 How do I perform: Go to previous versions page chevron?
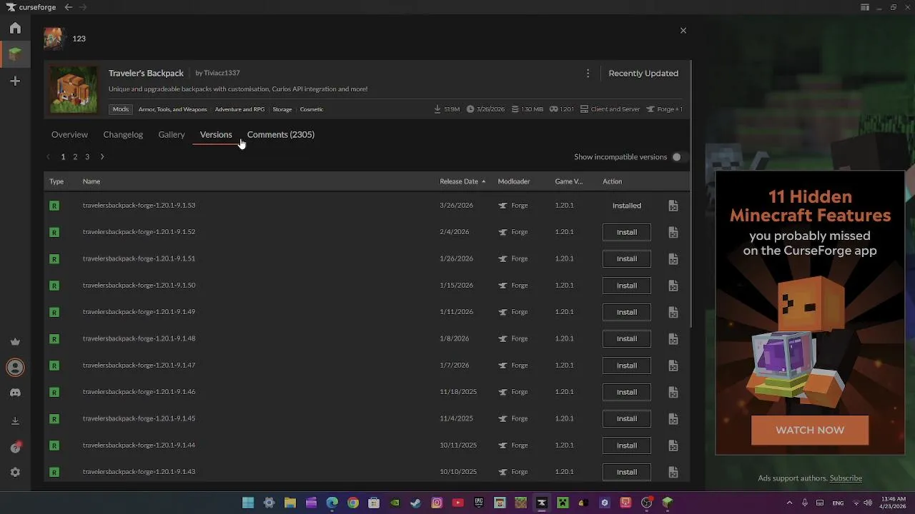click(49, 157)
